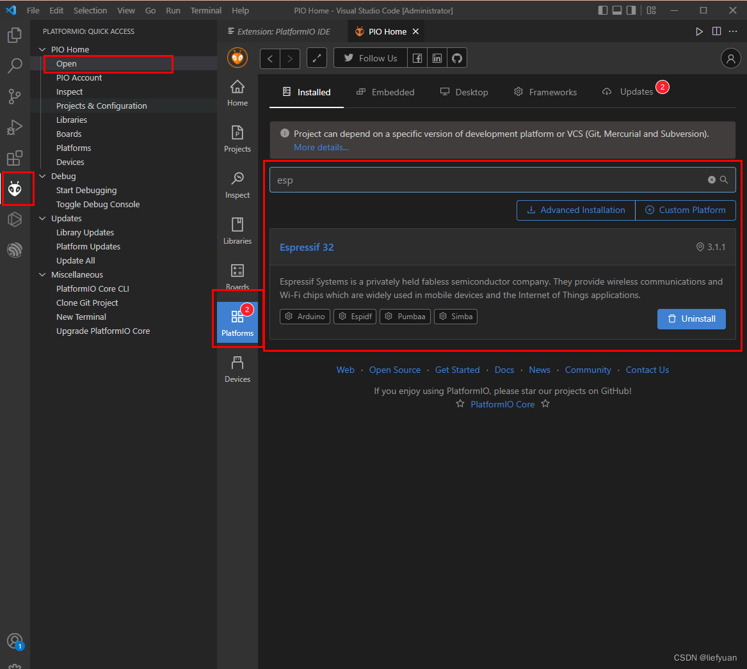Open the Extensions view in activity bar
747x669 pixels.
point(15,158)
